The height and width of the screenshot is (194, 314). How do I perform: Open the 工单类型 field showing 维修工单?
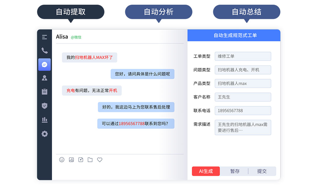pos(243,56)
